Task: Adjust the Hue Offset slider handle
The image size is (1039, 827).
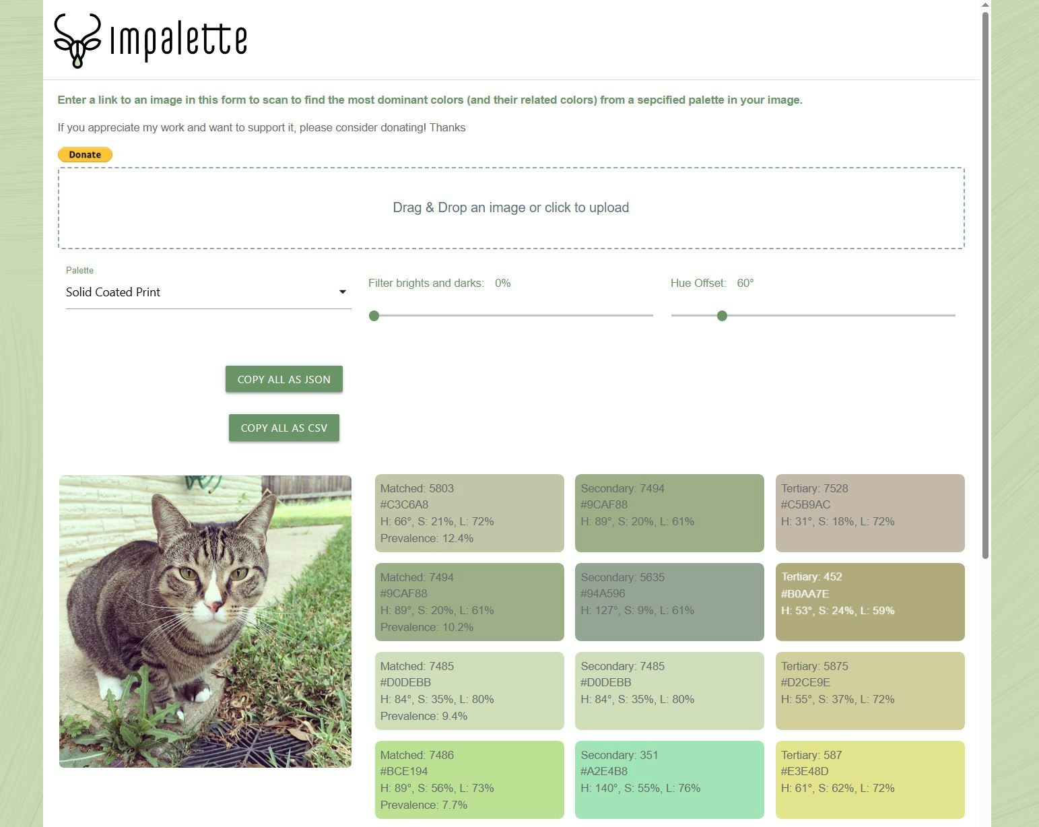Action: point(722,316)
